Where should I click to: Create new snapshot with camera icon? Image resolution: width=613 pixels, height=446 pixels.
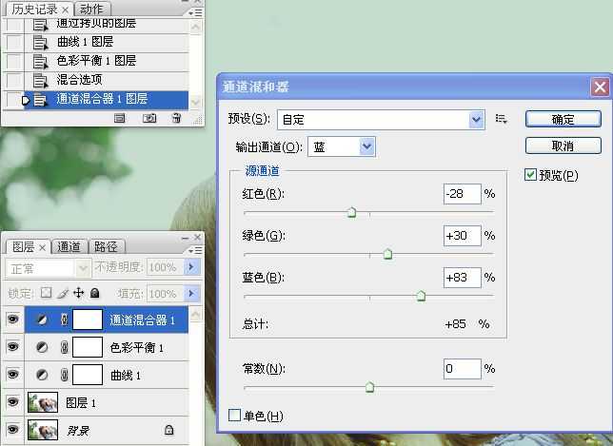[149, 118]
